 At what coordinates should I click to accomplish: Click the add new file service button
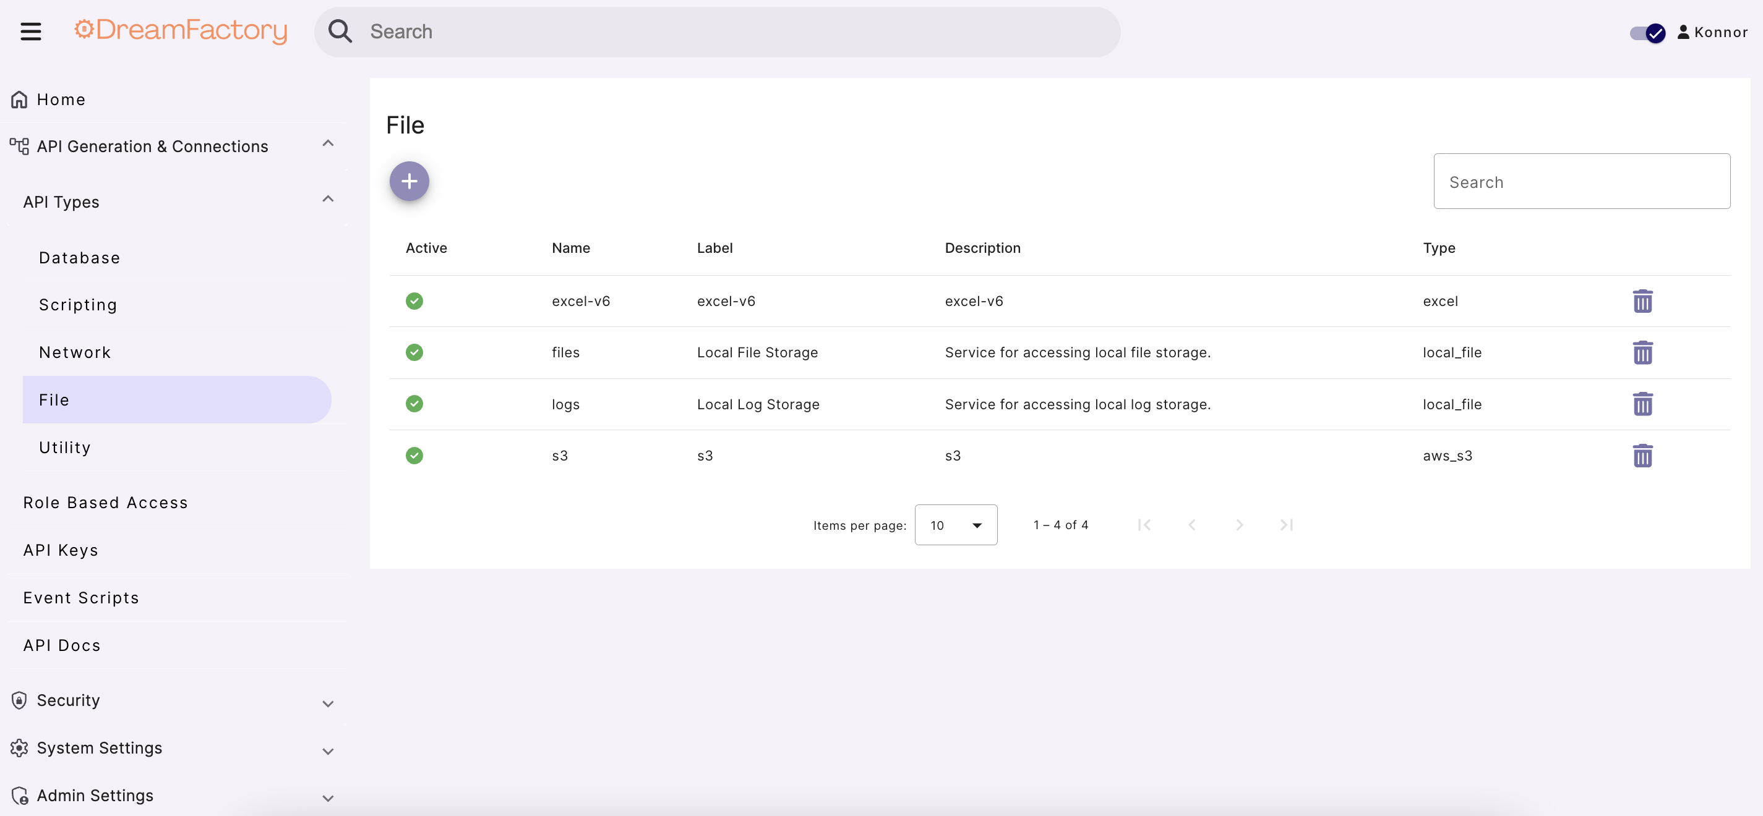pos(409,181)
